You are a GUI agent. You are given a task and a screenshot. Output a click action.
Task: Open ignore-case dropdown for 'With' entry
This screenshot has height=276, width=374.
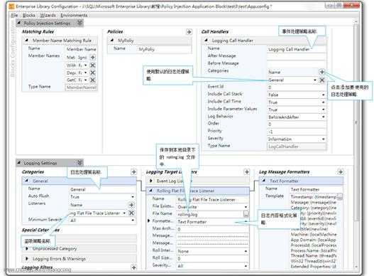click(x=86, y=65)
